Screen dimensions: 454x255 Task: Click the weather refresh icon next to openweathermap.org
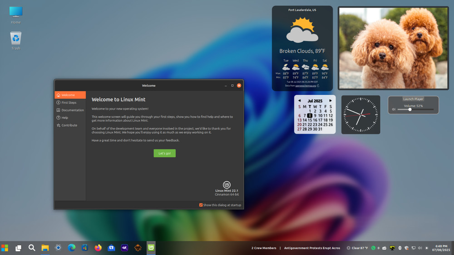318,86
